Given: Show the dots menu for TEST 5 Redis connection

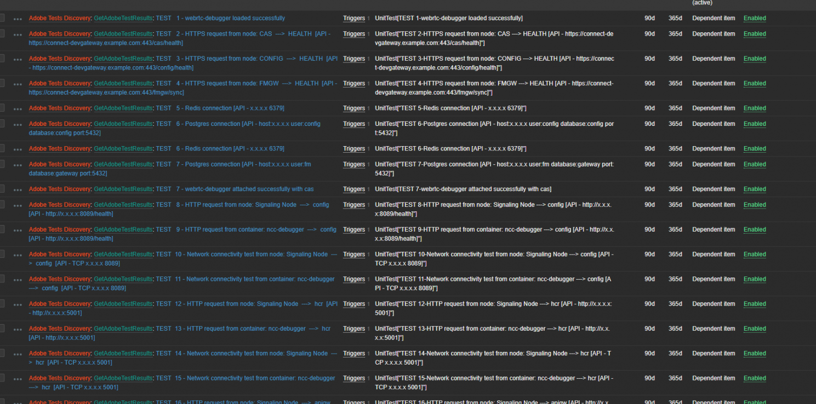Looking at the screenshot, I should (18, 108).
